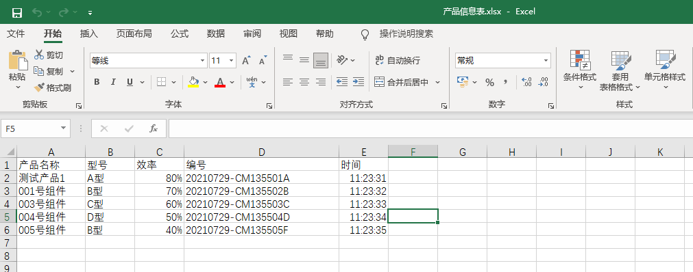Screen dimensions: 693x272
Task: Open the font size 11 dropdown
Action: coord(231,61)
